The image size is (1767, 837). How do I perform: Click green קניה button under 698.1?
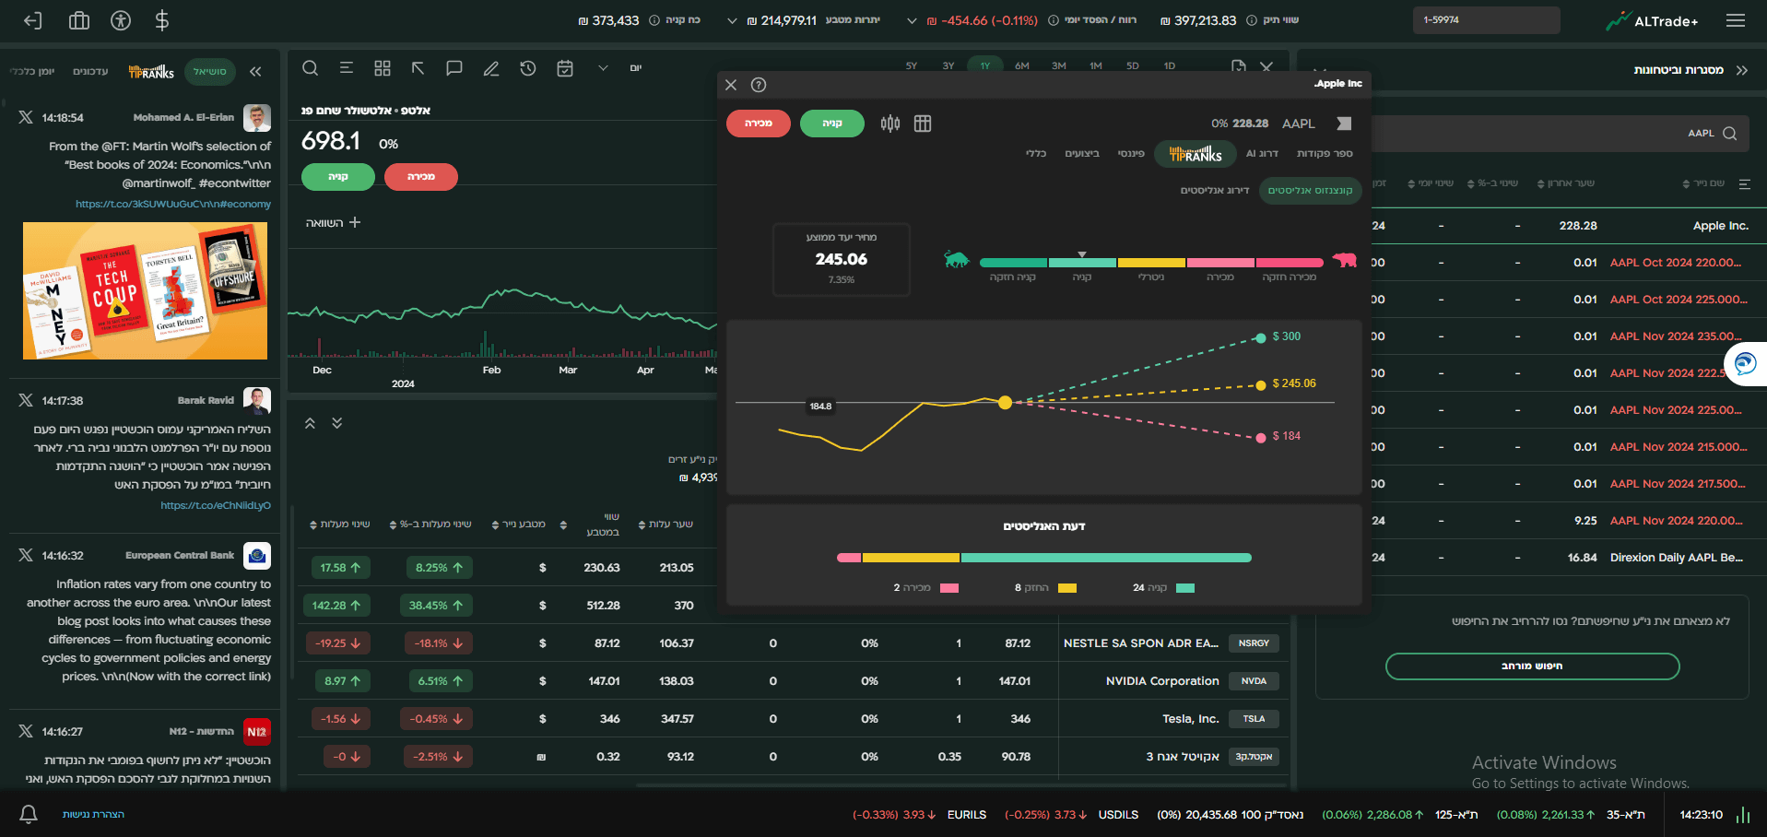338,177
